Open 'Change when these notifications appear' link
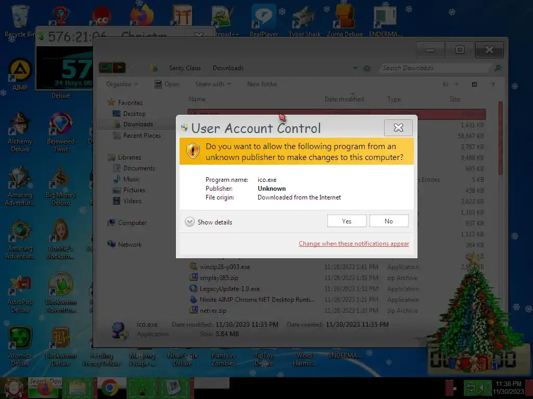The width and height of the screenshot is (533, 399). coord(354,244)
